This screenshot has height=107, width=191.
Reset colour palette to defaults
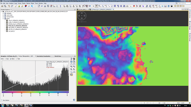(71, 59)
